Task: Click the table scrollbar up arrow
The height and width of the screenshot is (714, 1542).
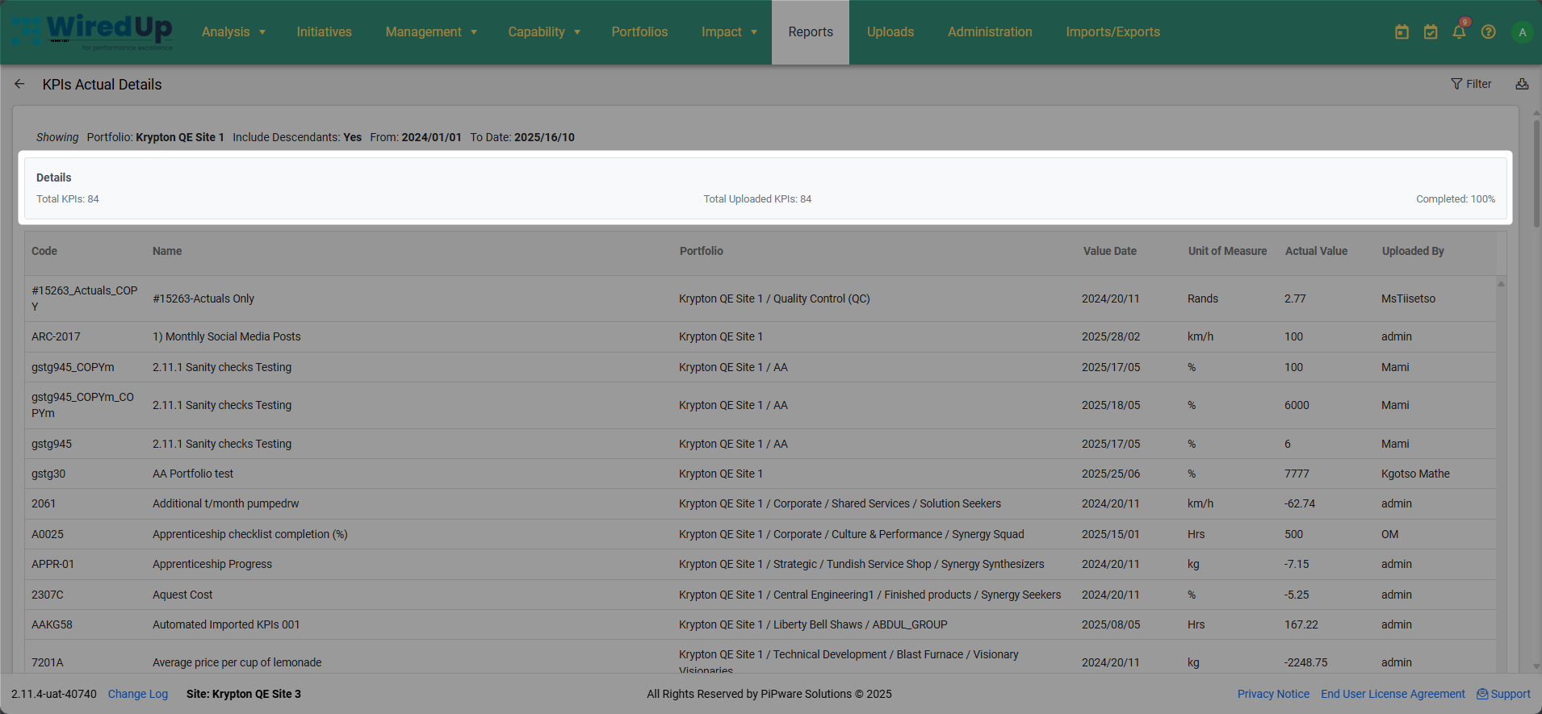Action: (x=1501, y=283)
